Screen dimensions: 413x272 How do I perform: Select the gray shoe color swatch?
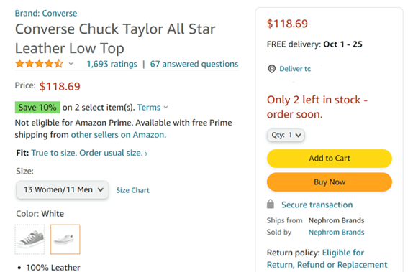[x=29, y=239]
